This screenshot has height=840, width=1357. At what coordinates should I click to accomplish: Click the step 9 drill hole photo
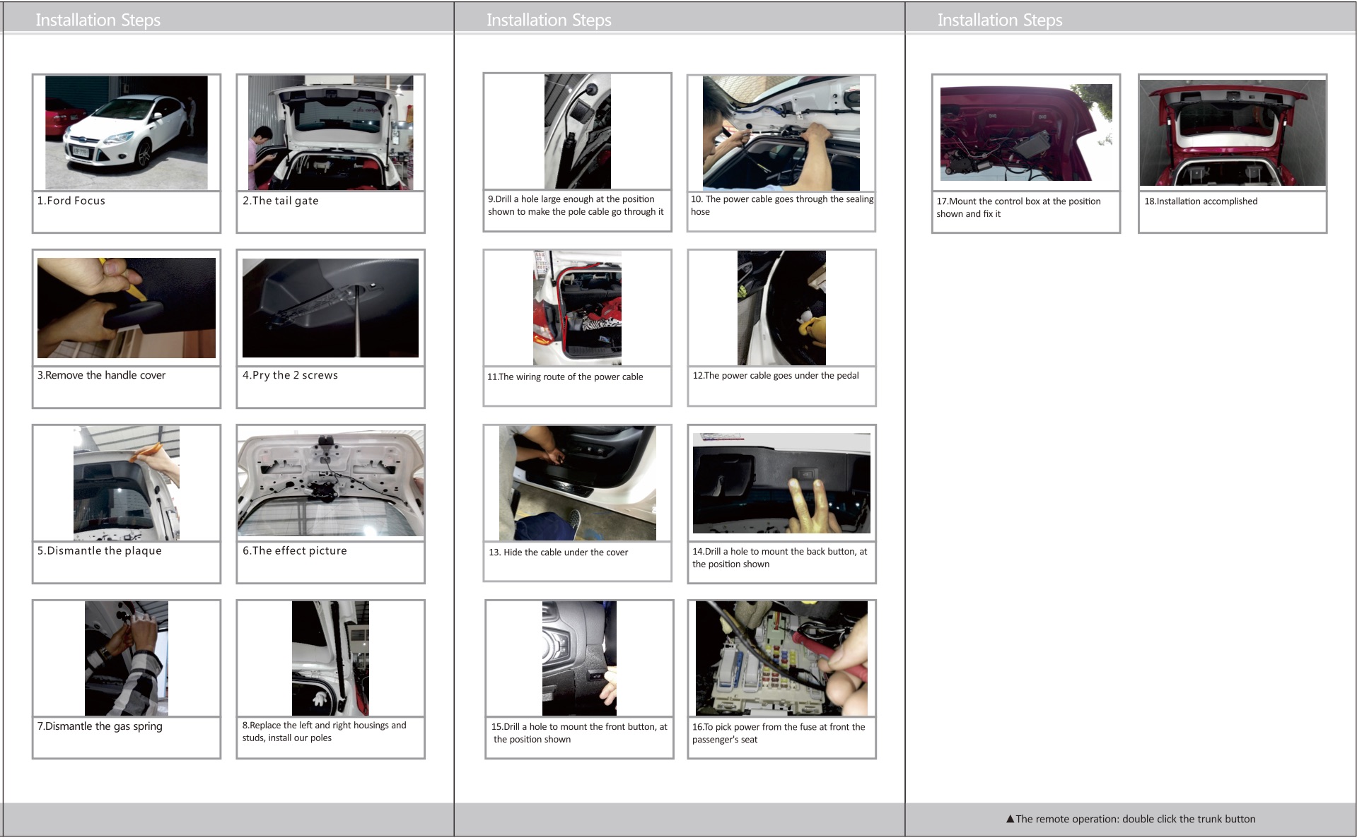(x=577, y=131)
